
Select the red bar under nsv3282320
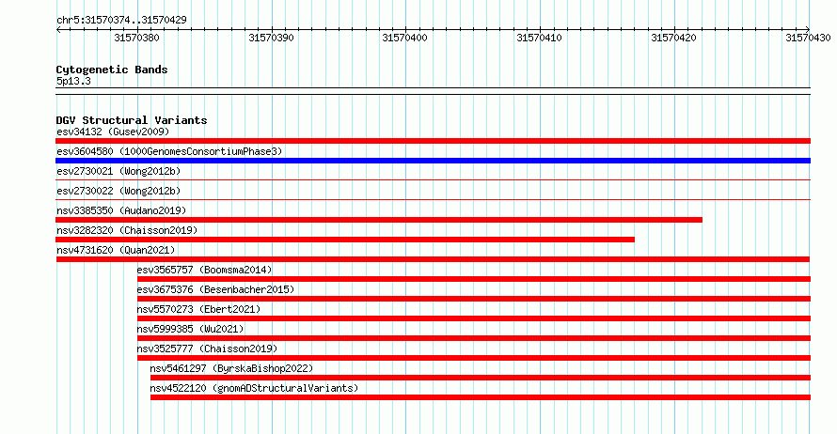[x=345, y=240]
